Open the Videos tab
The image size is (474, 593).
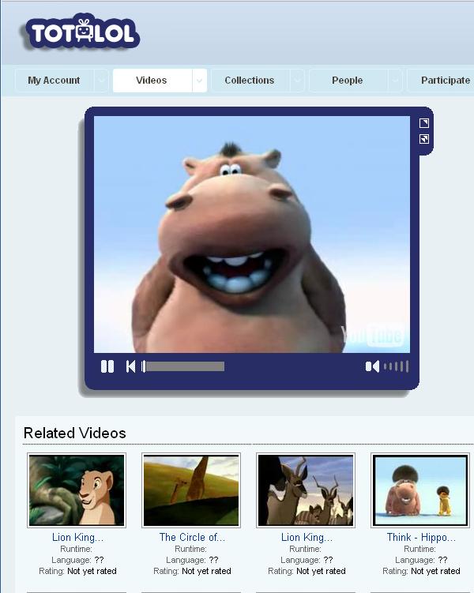pos(152,81)
